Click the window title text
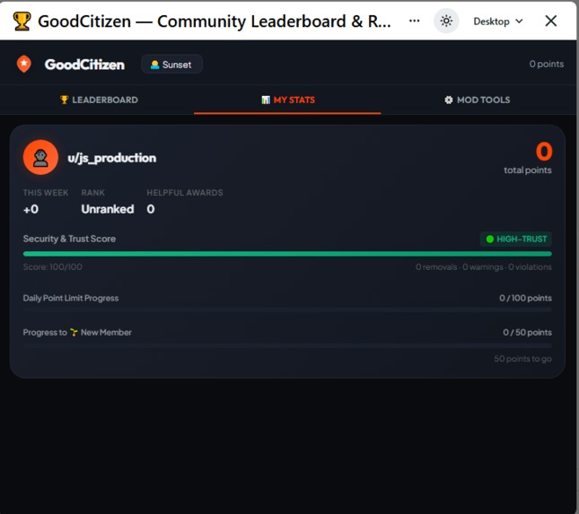The image size is (579, 514). point(215,21)
